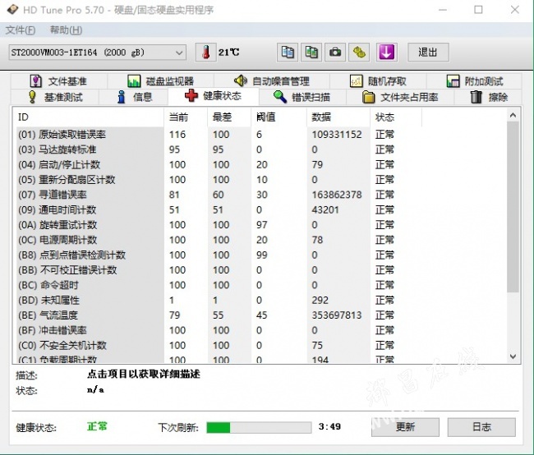Click the 状态 column header

396,117
